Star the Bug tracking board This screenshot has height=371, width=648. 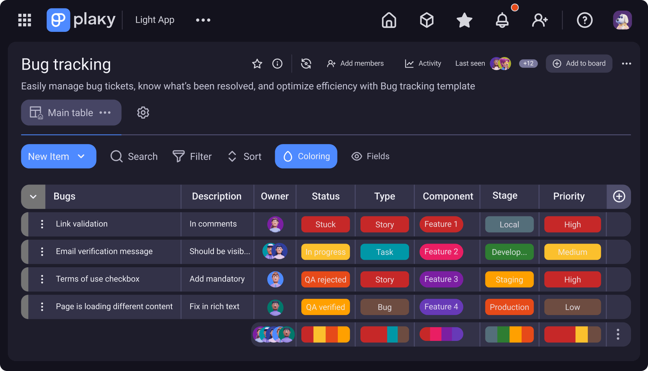[x=257, y=64]
